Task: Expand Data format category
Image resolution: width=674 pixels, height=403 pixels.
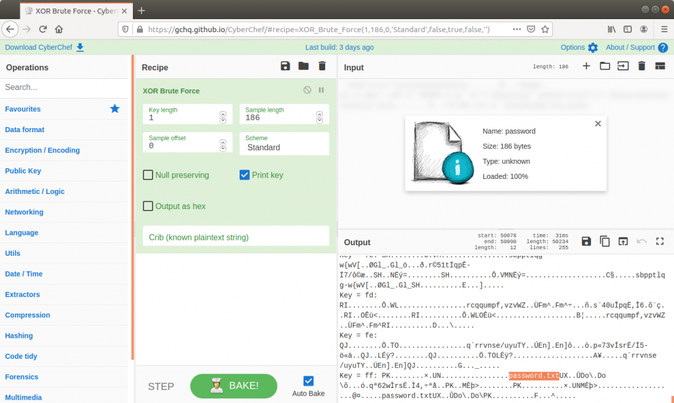Action: (64, 130)
